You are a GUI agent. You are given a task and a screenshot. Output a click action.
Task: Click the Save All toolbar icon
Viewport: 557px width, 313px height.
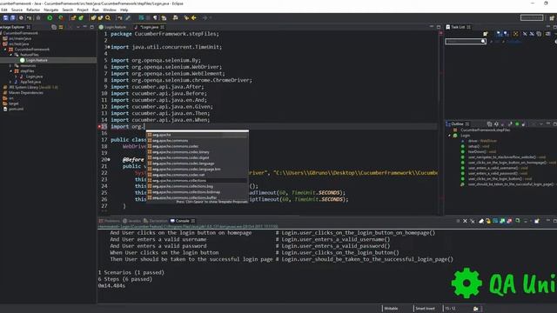[13, 17]
